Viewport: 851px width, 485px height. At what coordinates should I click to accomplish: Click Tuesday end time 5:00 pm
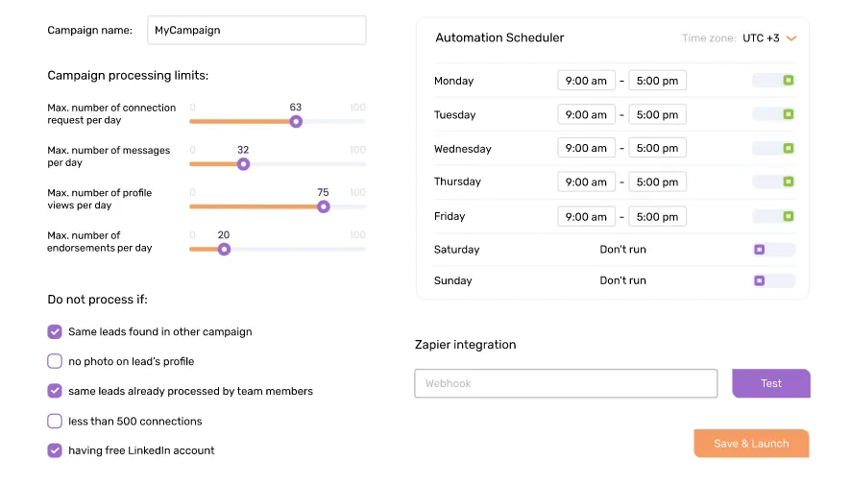click(x=657, y=114)
